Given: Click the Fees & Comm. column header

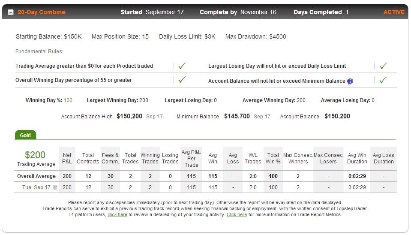Looking at the screenshot, I should [x=110, y=158].
